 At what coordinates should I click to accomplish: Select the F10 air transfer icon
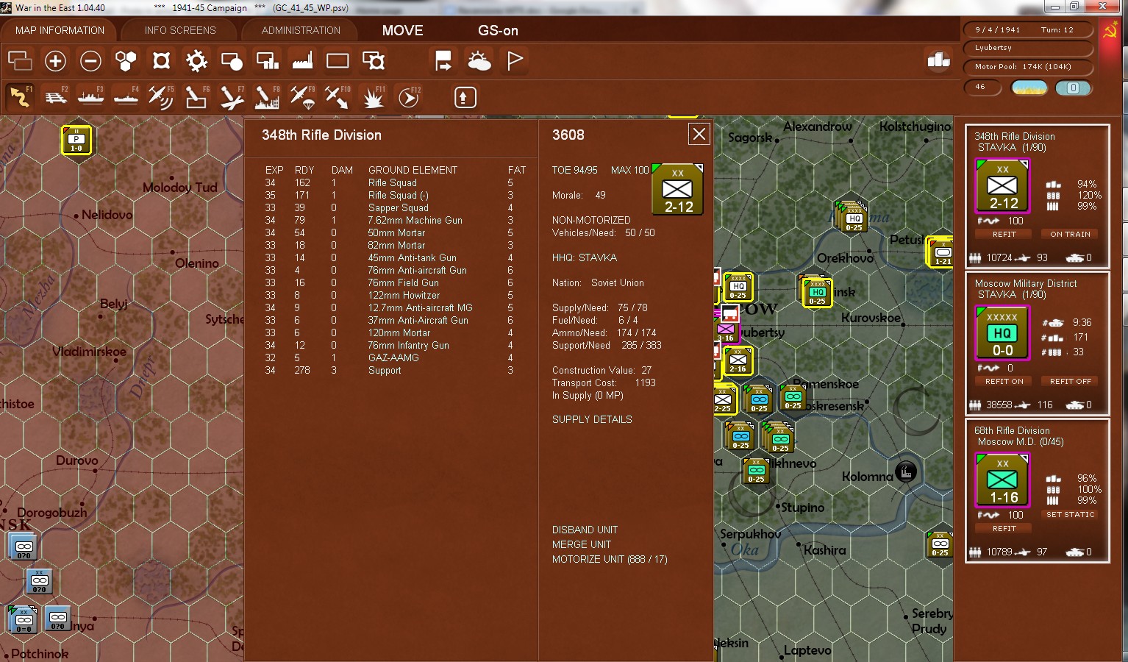coord(338,97)
